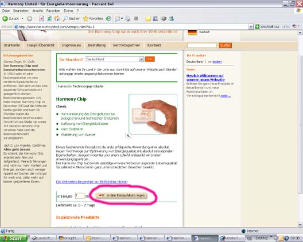Click the Harmony Technologieprodukte label
The image size is (303, 242).
click(x=80, y=87)
